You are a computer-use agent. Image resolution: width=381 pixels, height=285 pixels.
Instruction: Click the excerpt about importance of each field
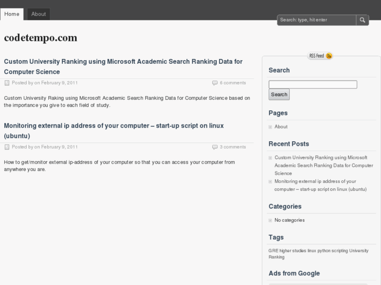click(127, 101)
